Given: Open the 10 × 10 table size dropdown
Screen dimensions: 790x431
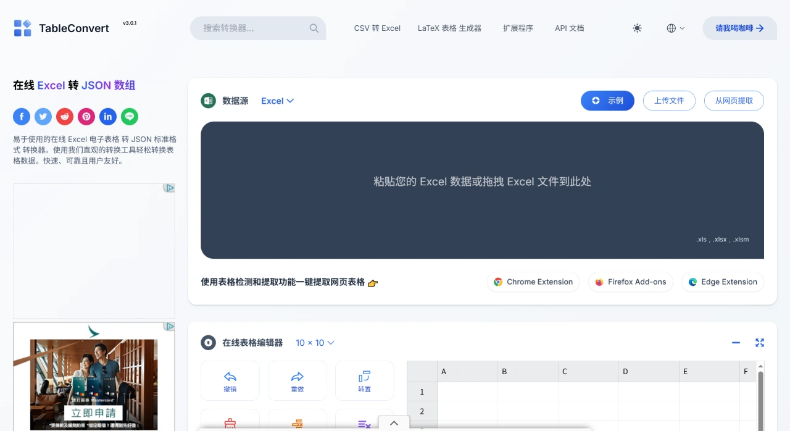Looking at the screenshot, I should click(315, 342).
